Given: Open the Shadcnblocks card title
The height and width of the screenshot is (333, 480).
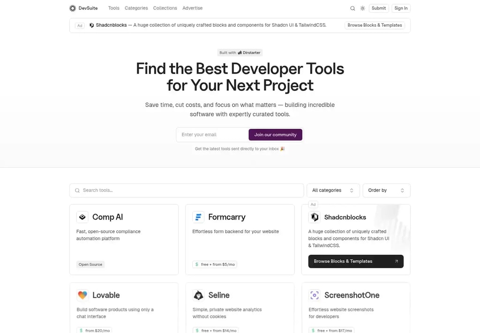Looking at the screenshot, I should point(345,217).
